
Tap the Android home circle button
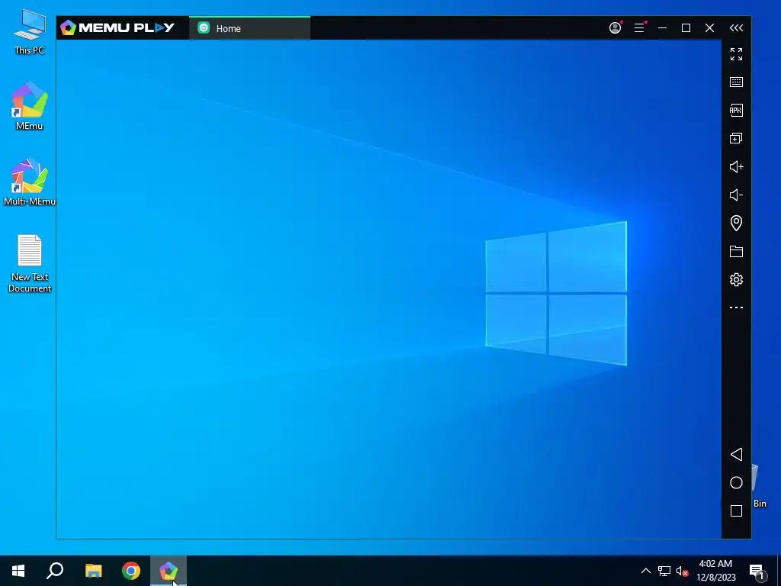736,482
